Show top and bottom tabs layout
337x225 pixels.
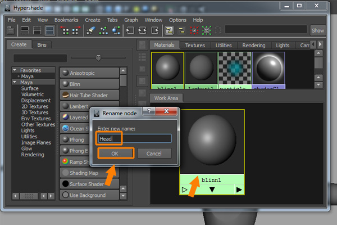coord(49,30)
